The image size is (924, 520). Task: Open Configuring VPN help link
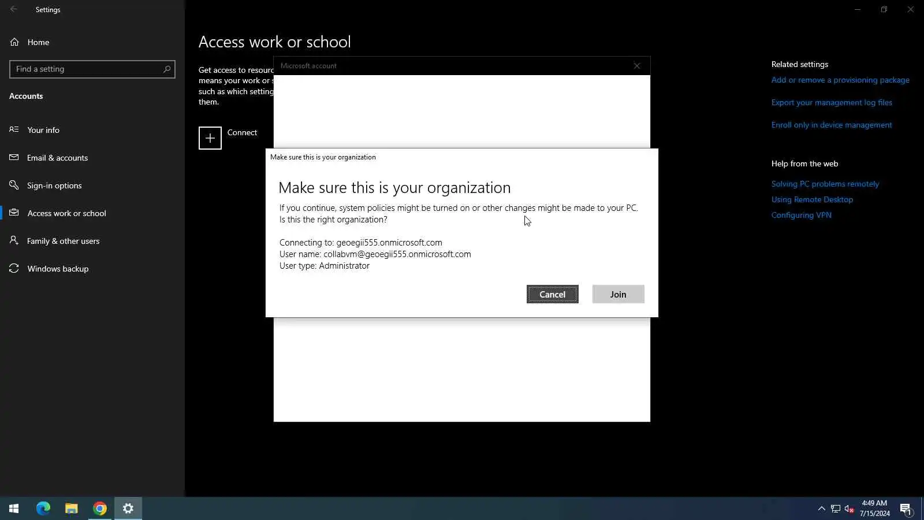(802, 215)
